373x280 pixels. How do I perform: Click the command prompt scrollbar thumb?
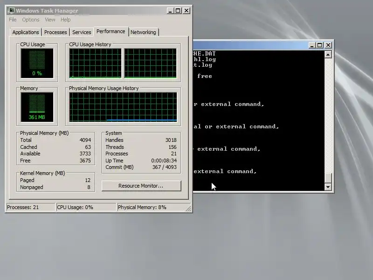[x=328, y=178]
